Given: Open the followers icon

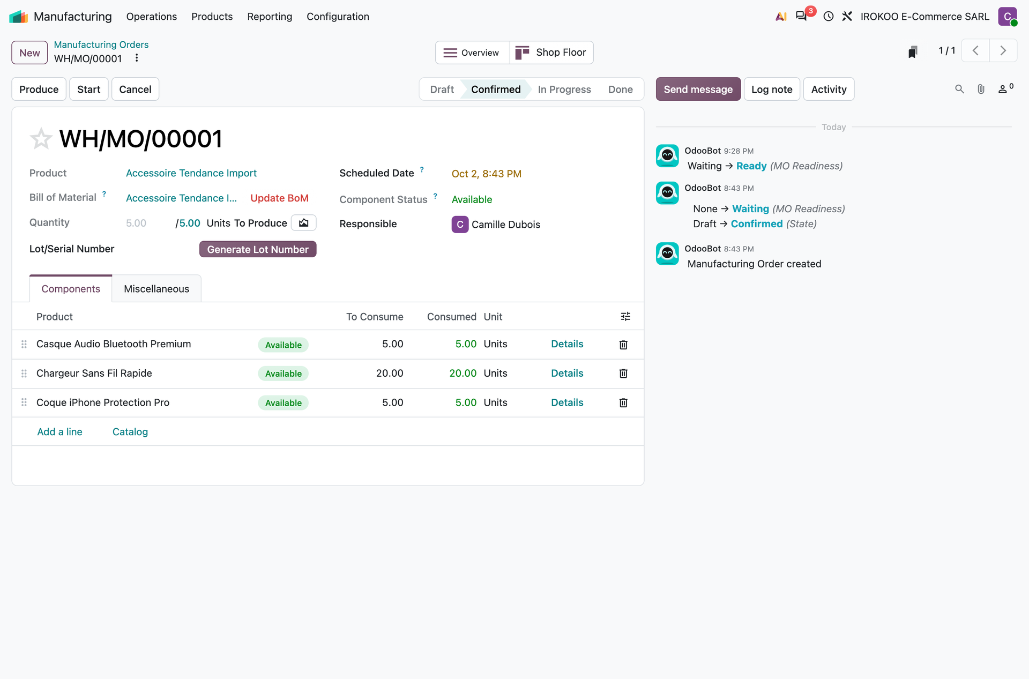Looking at the screenshot, I should point(1005,88).
